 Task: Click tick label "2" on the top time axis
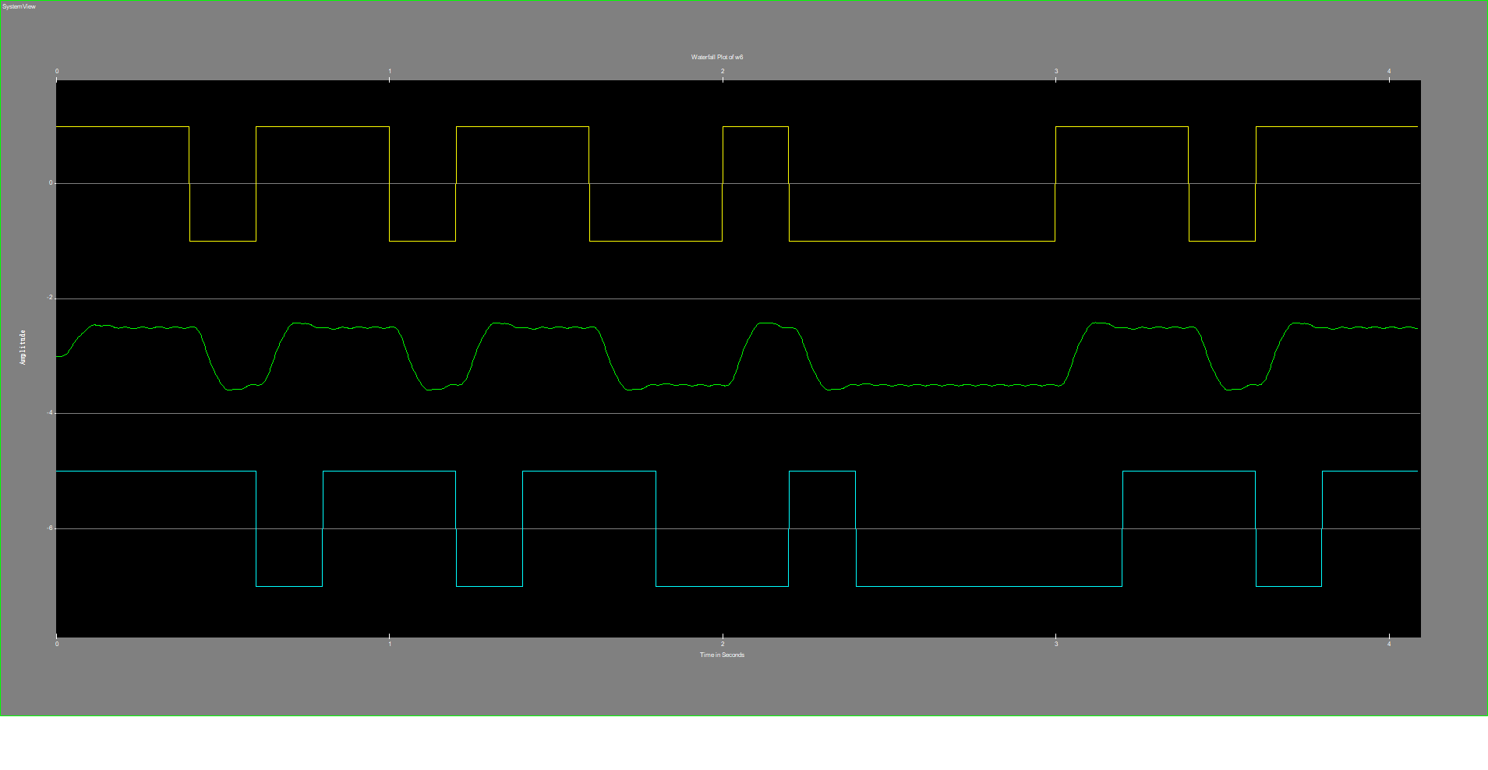tap(723, 71)
